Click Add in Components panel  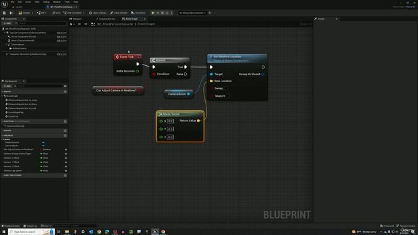coord(7,23)
